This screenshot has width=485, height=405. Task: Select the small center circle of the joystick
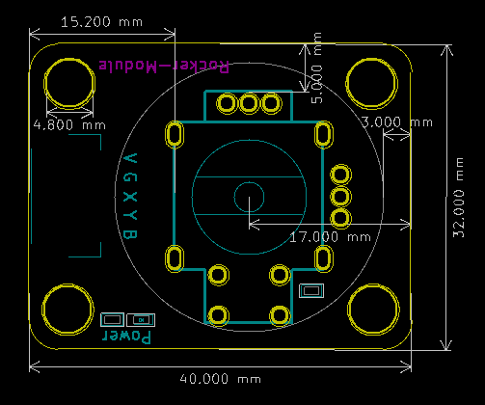pos(249,197)
